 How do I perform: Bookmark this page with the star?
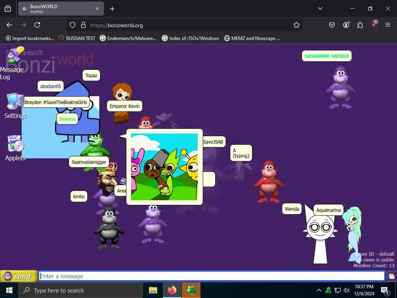click(297, 25)
